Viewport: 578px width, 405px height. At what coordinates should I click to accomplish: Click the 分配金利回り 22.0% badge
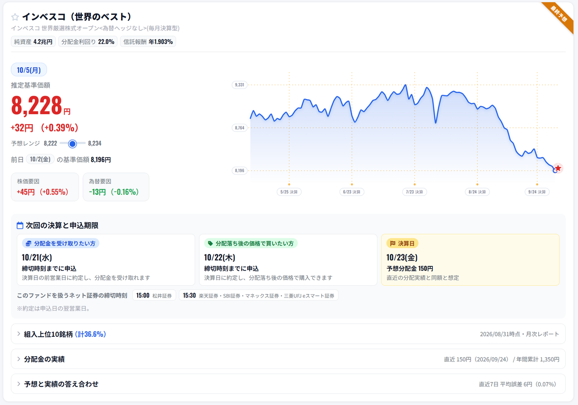[88, 42]
